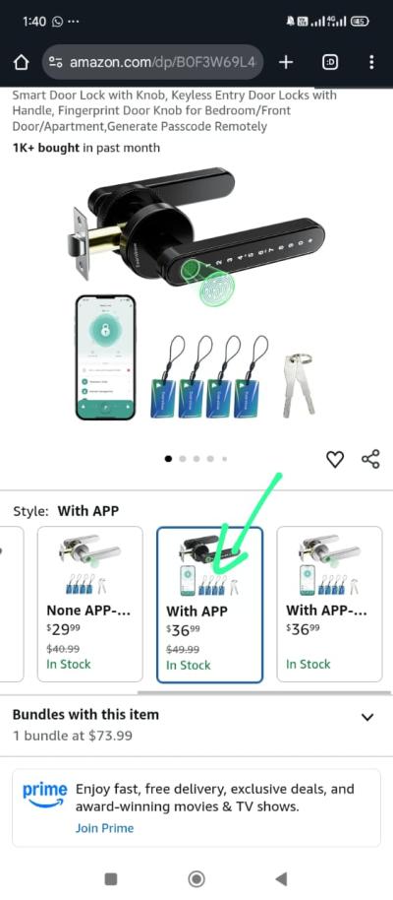This screenshot has width=393, height=900.
Task: Open a new tab with plus icon
Action: coord(286,62)
